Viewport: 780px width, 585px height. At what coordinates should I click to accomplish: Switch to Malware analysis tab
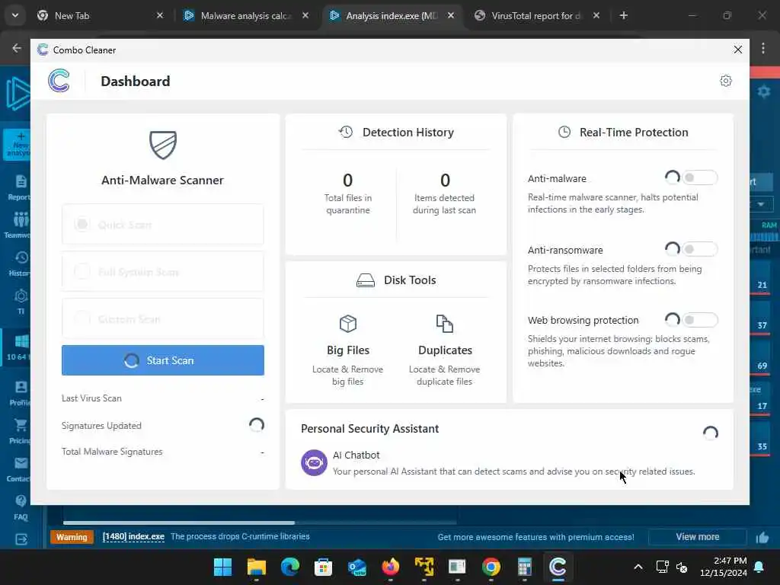click(246, 15)
